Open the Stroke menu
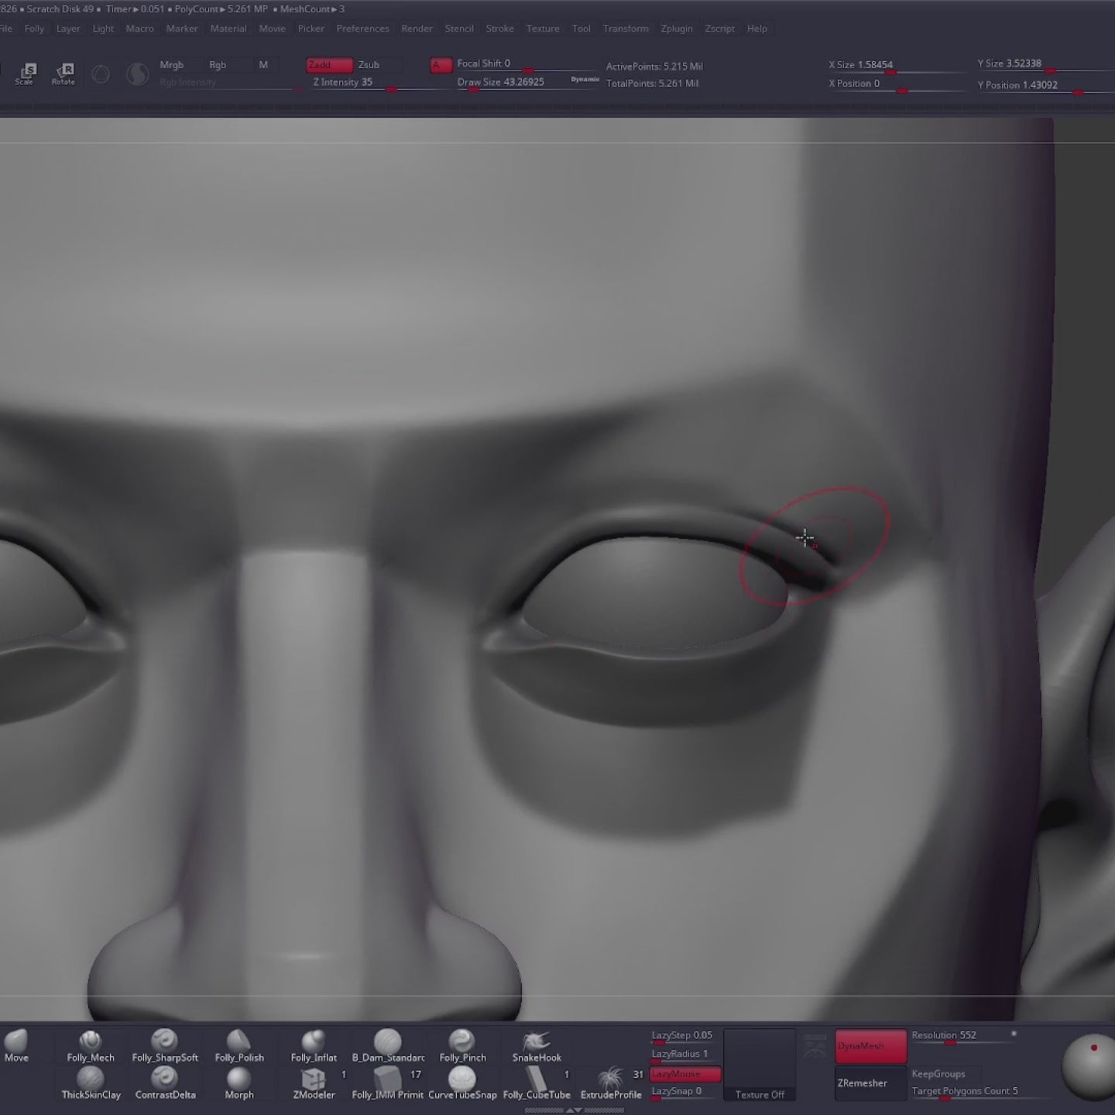 (x=499, y=28)
